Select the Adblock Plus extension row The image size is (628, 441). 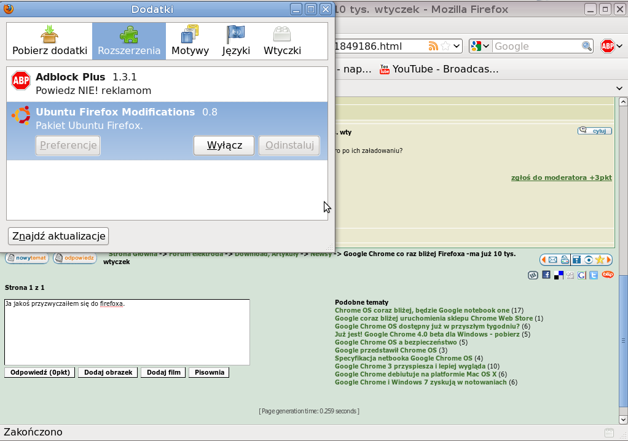pyautogui.click(x=167, y=84)
